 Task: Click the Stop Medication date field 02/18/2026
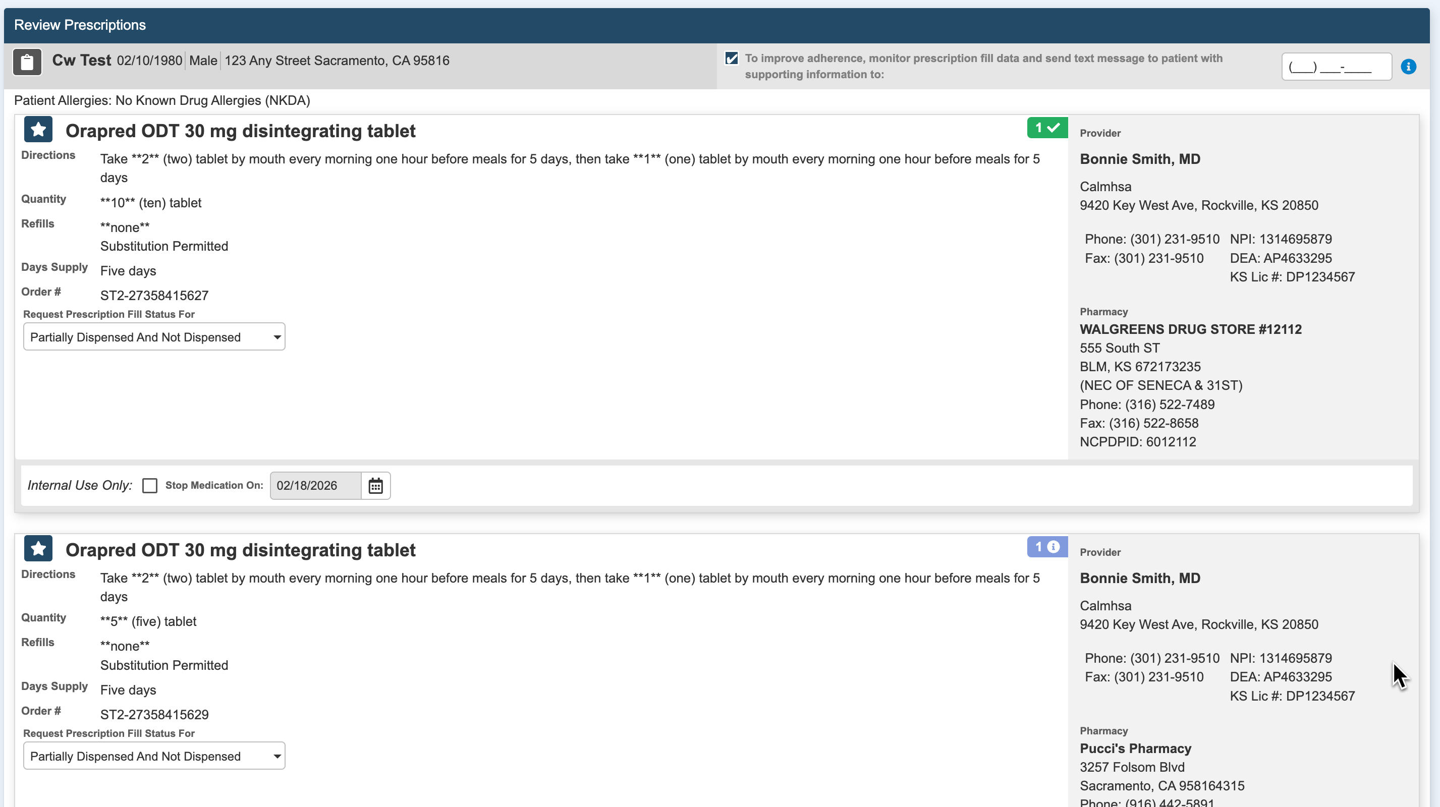315,486
